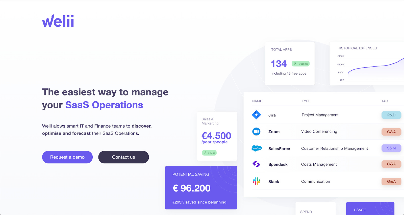Click Sales & Markerting card label

[210, 121]
